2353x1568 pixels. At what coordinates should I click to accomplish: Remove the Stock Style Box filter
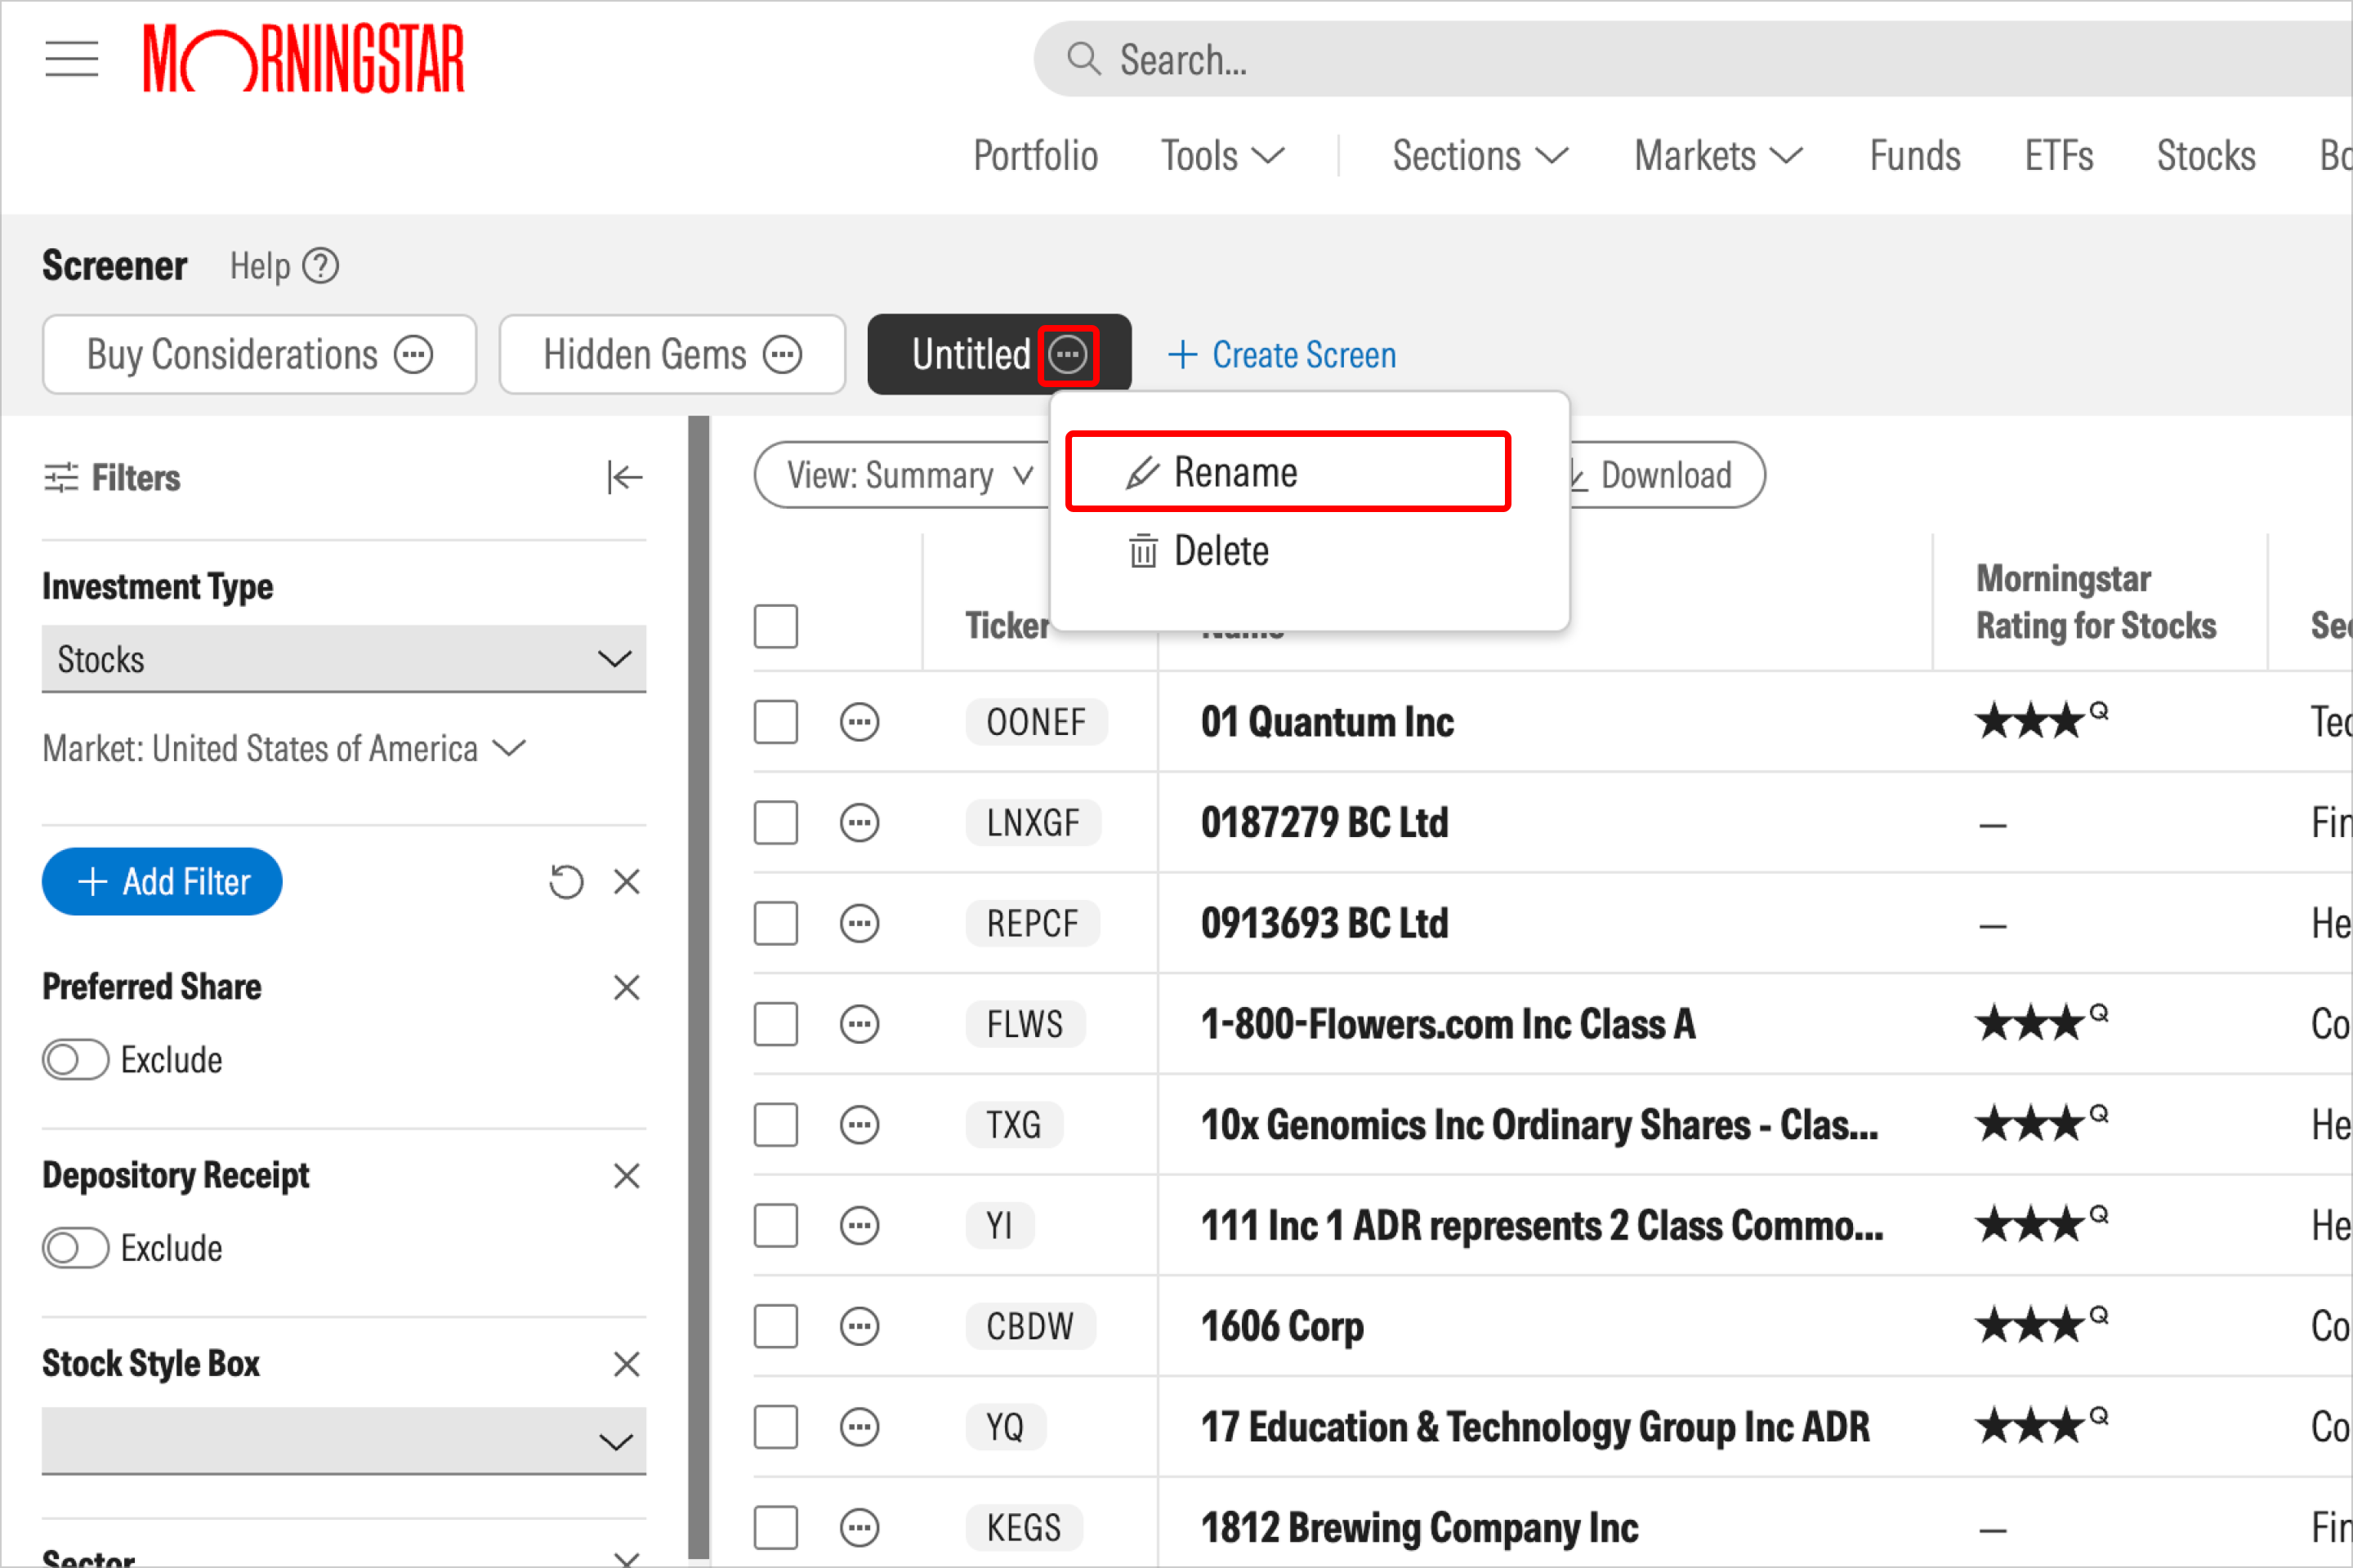[627, 1364]
